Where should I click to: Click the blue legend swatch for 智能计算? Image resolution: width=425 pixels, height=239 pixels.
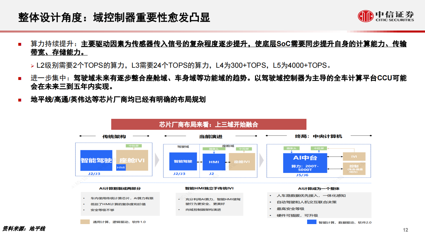(311, 222)
